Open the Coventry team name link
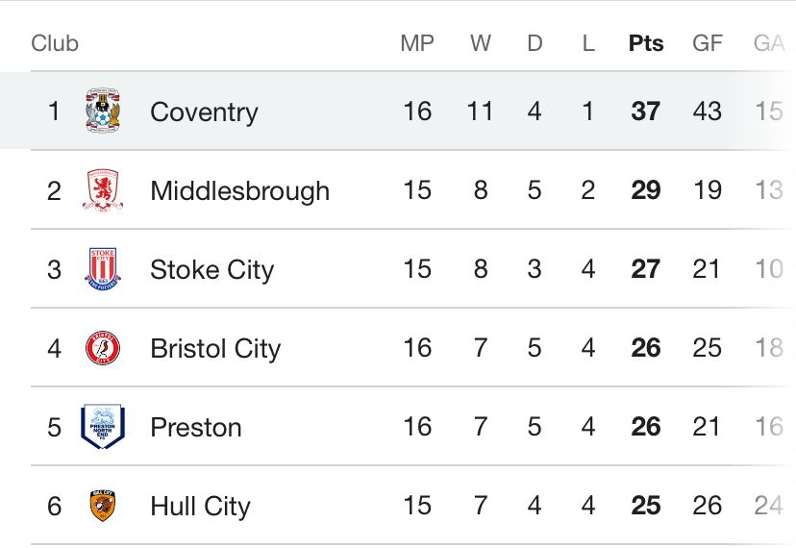Viewport: 796px width, 548px height. (x=204, y=112)
